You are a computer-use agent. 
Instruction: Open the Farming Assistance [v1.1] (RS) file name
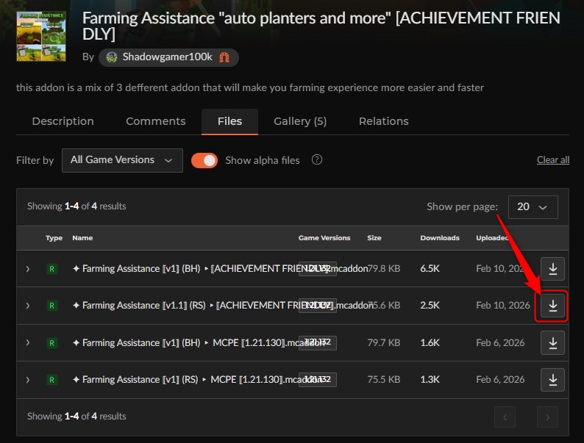click(x=222, y=306)
